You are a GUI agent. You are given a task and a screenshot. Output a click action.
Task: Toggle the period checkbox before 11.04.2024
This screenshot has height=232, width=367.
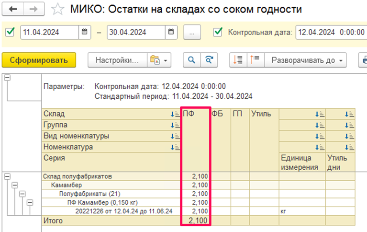click(x=10, y=32)
